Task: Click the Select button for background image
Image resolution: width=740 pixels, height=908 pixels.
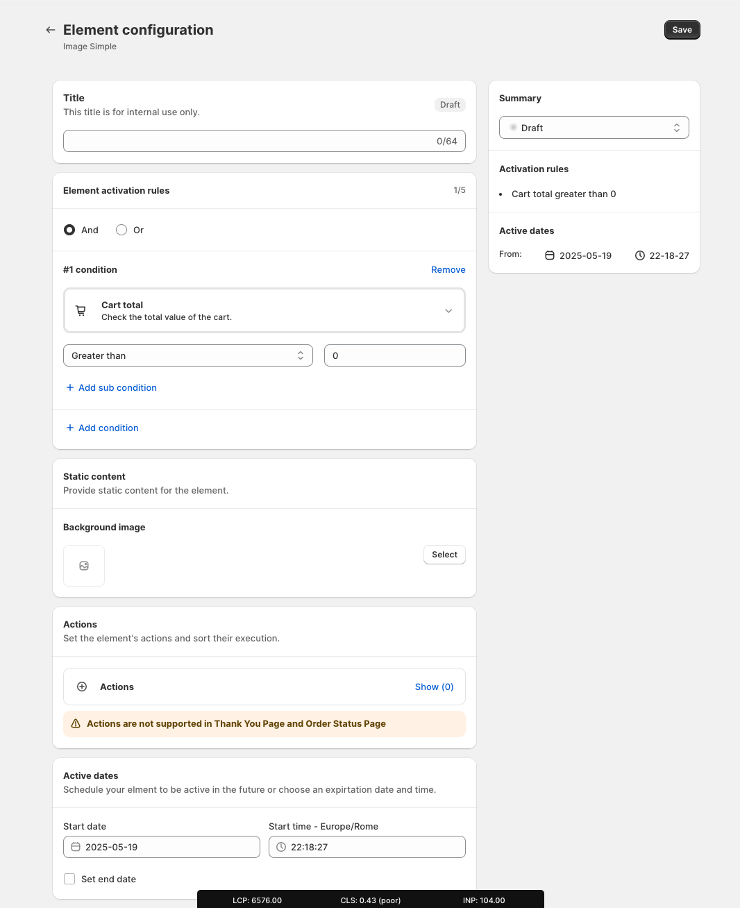Action: pos(444,555)
